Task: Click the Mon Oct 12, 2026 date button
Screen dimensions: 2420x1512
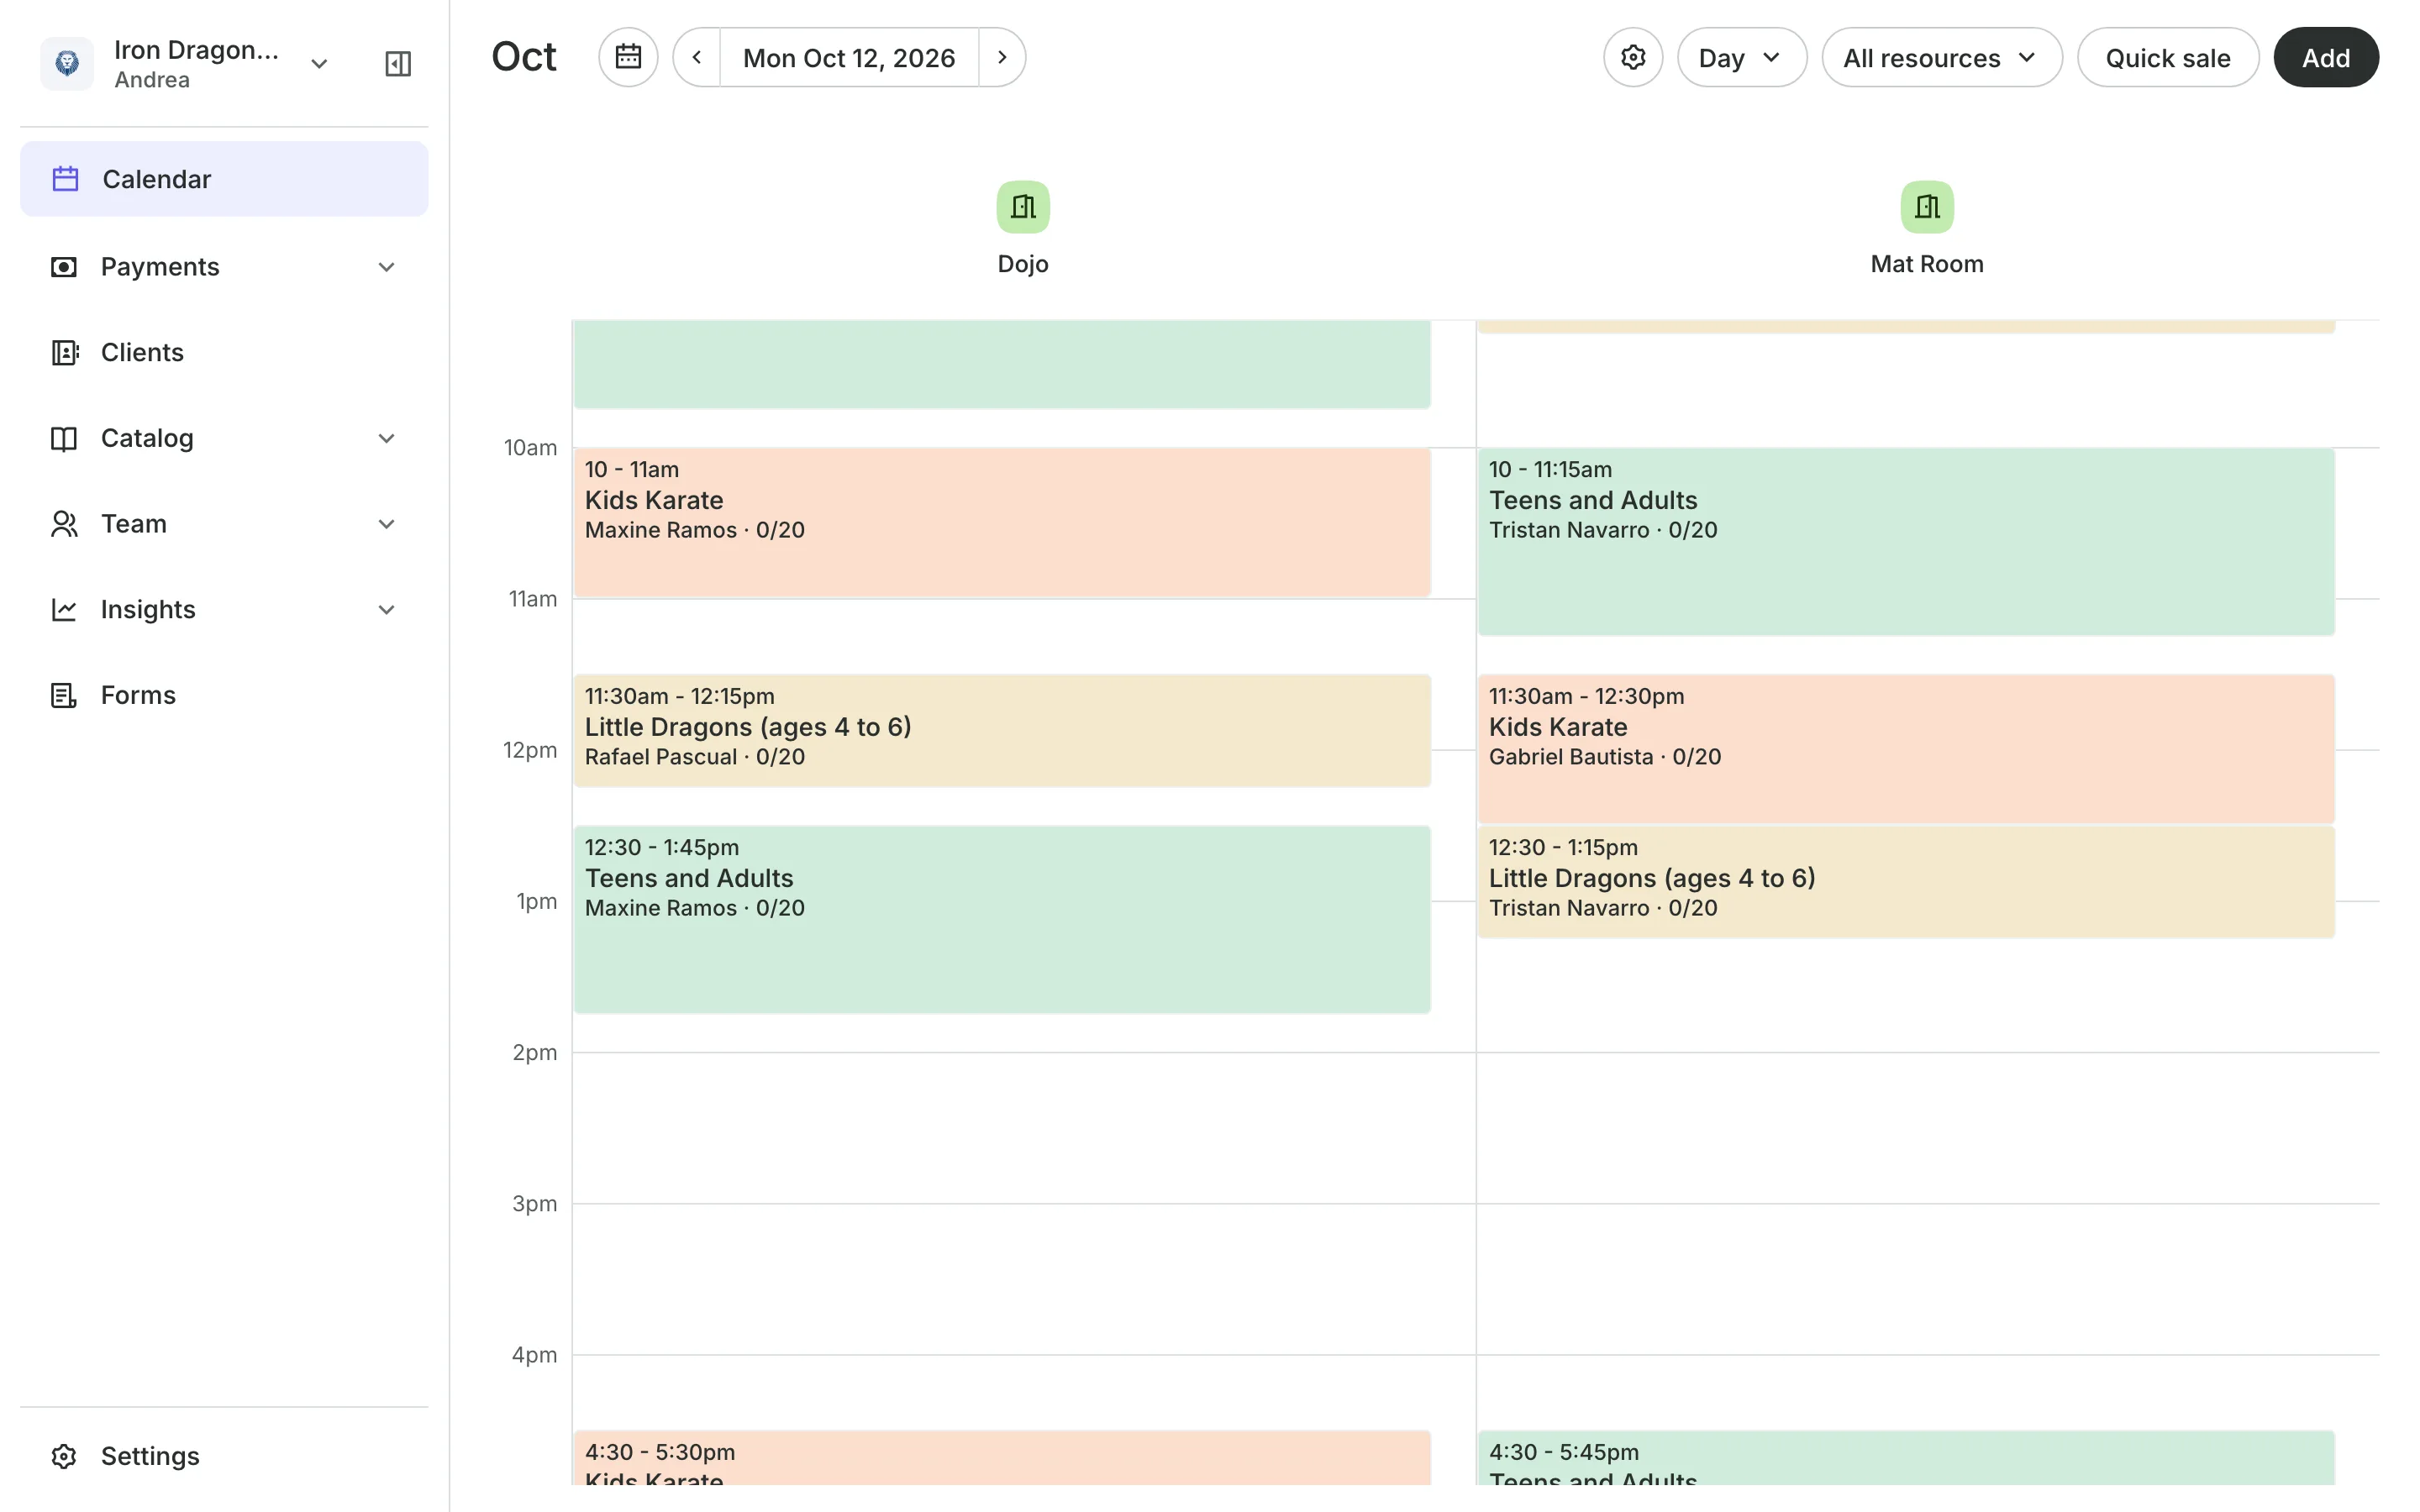Action: coord(849,57)
